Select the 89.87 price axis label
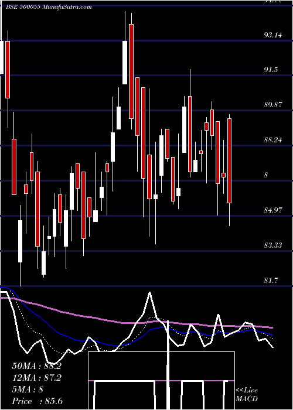The width and height of the screenshot is (293, 410). [273, 105]
